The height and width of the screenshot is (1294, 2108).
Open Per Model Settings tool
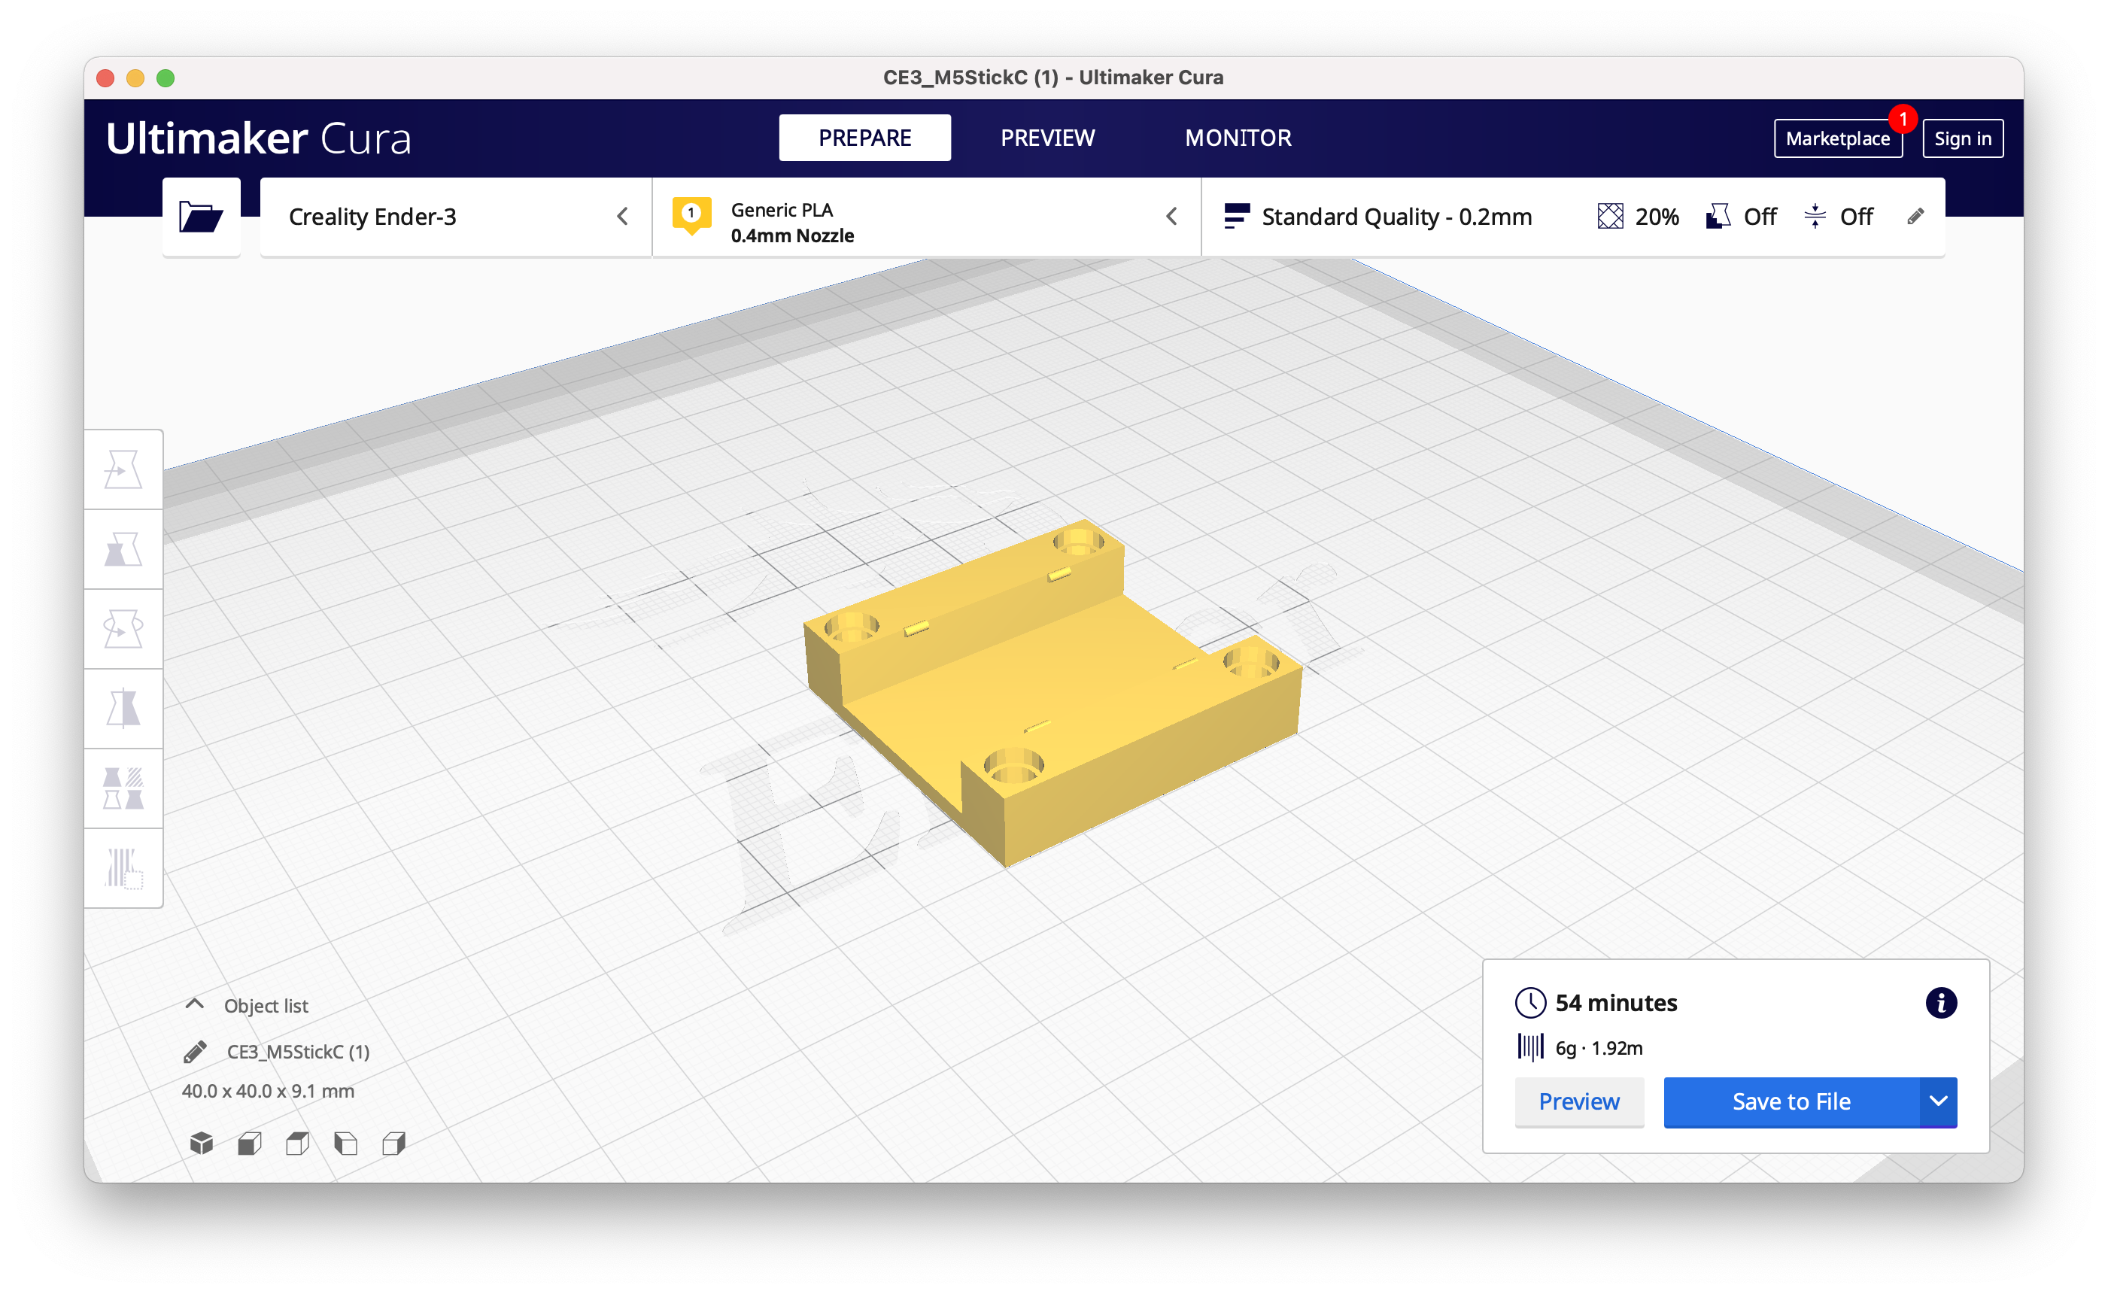[123, 788]
